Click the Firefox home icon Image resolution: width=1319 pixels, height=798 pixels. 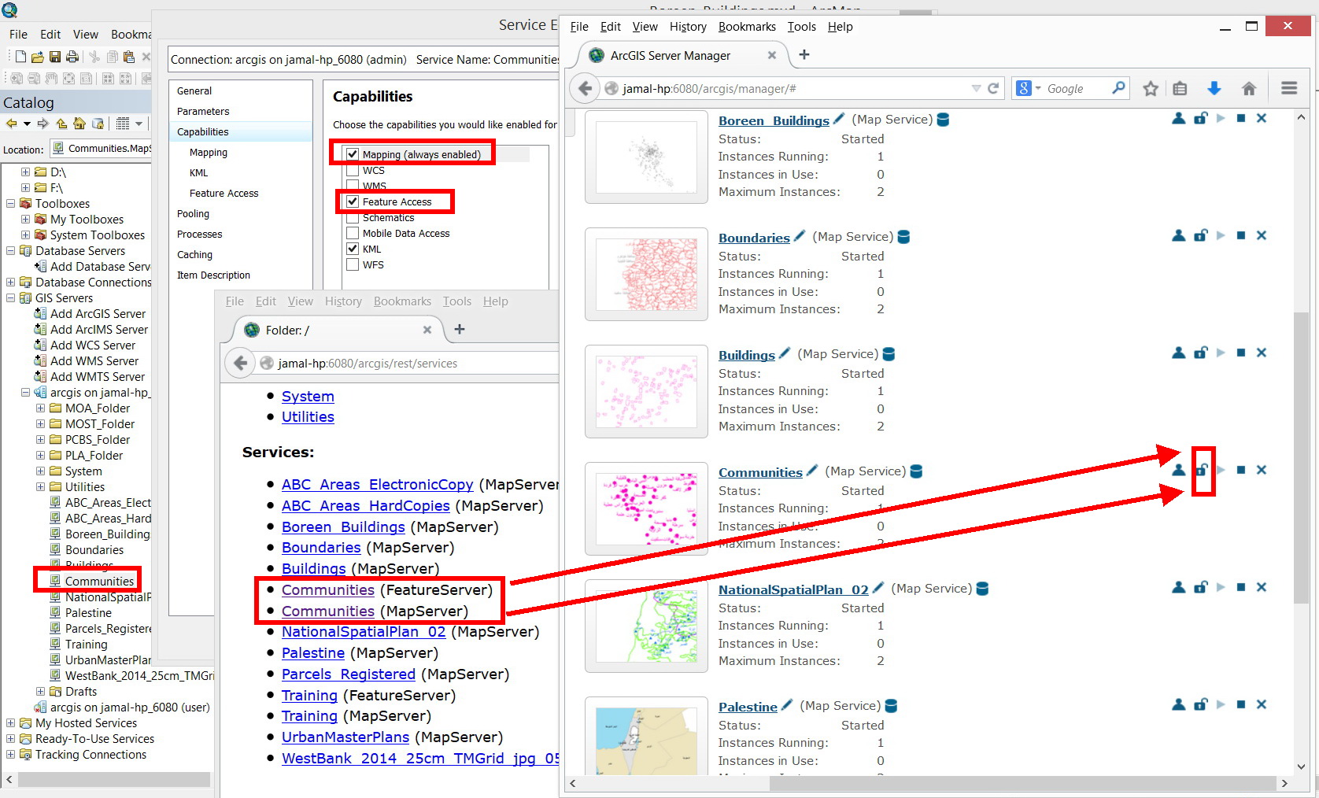(1249, 88)
